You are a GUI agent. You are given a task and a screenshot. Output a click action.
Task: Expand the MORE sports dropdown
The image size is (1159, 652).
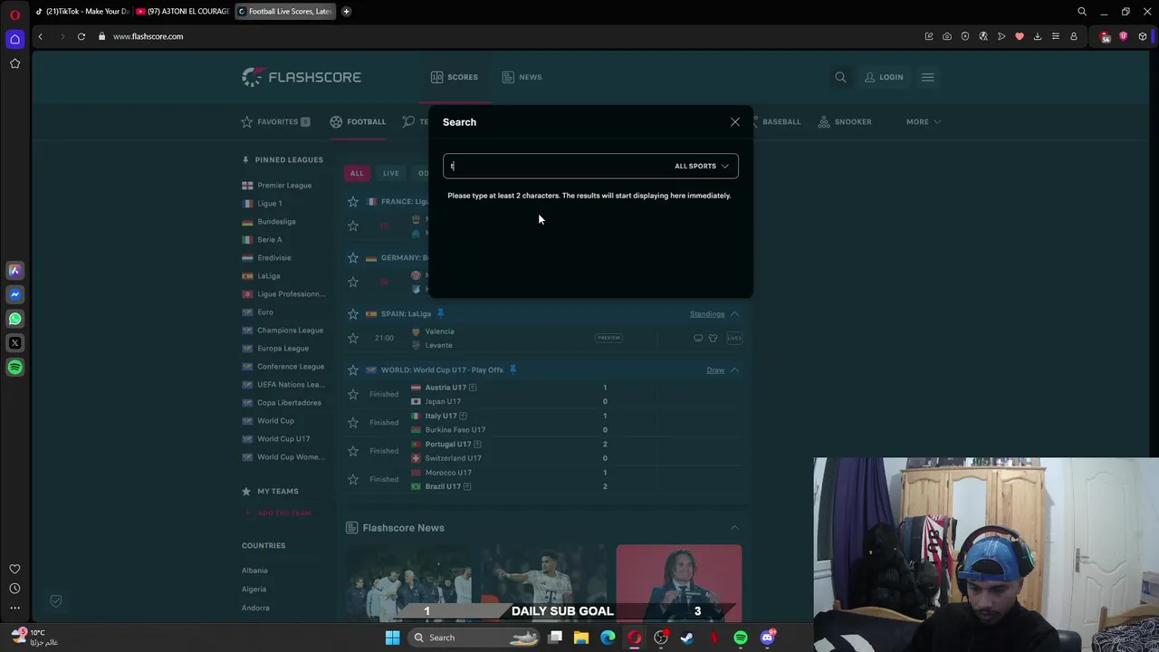coord(924,121)
